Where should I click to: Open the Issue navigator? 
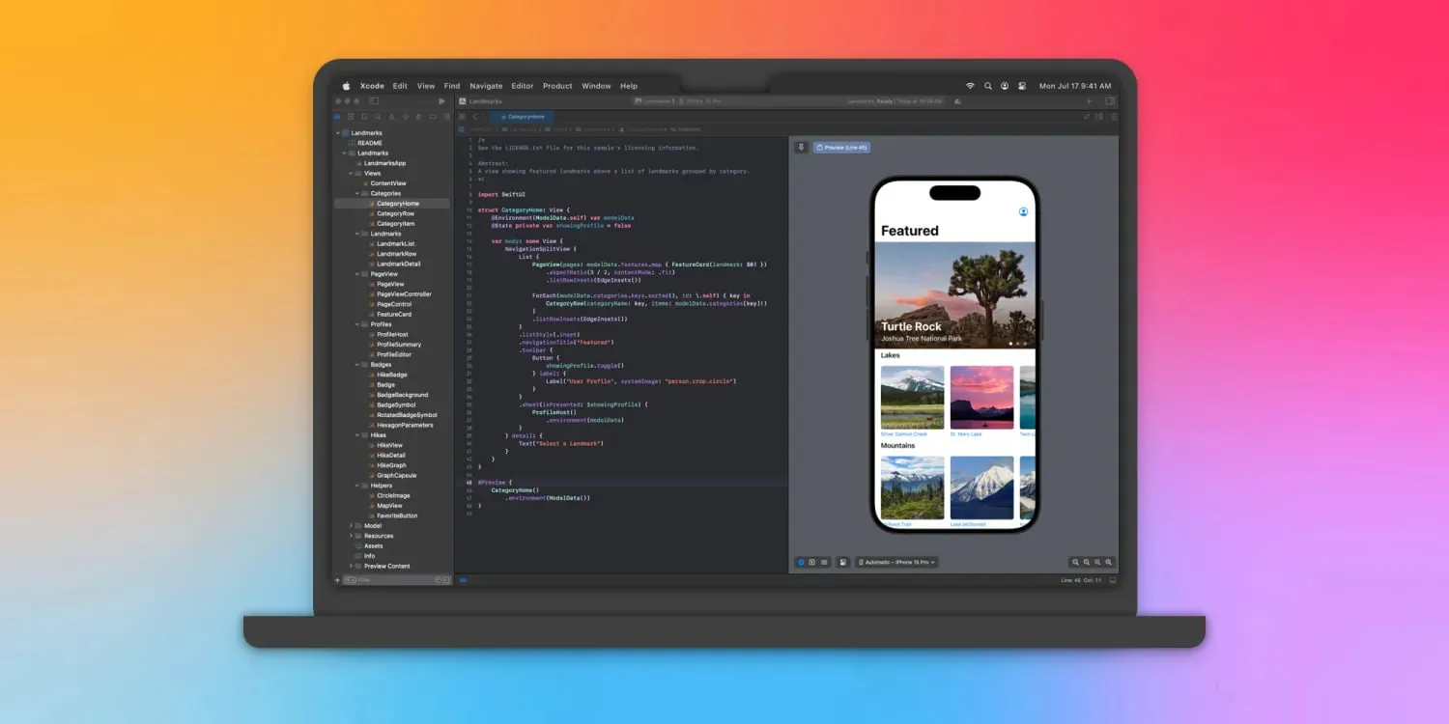[x=392, y=117]
